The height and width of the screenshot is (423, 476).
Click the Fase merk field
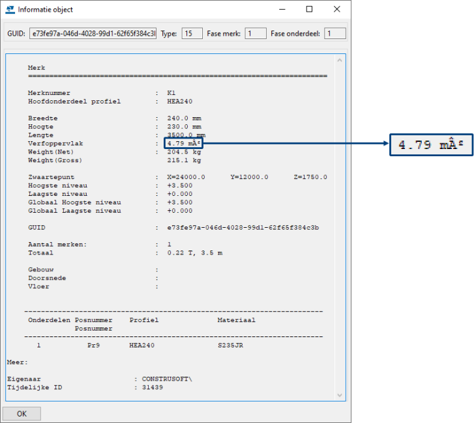[x=256, y=33]
